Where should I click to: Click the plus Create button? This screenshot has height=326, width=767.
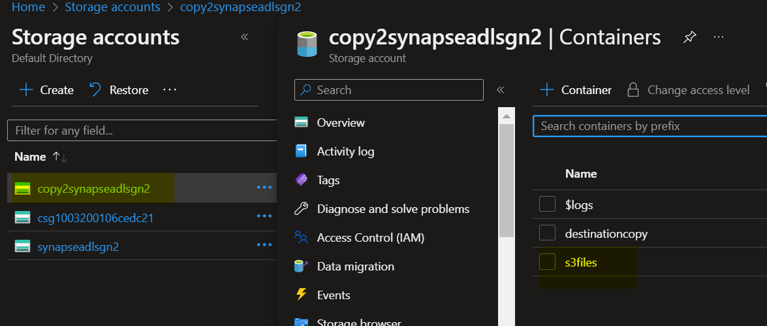tap(46, 90)
